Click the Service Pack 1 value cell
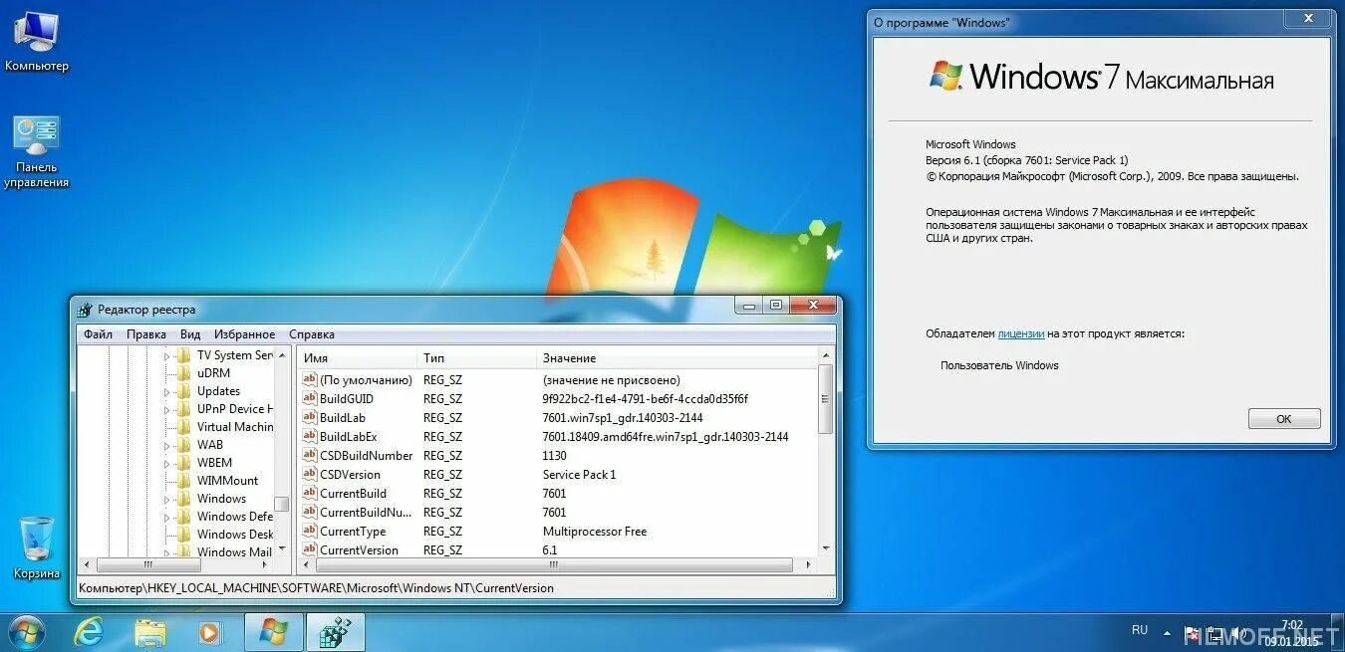1345x652 pixels. 579,475
